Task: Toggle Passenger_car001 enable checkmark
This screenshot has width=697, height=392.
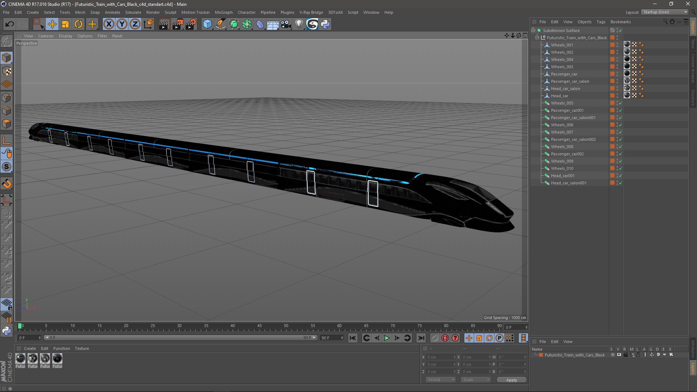Action: point(621,110)
